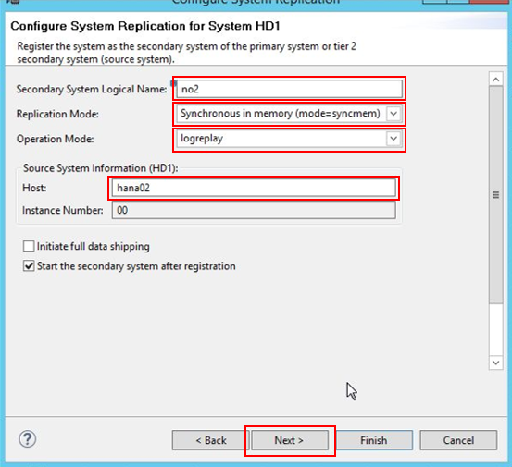Click the scrollbar down arrow

click(495, 363)
